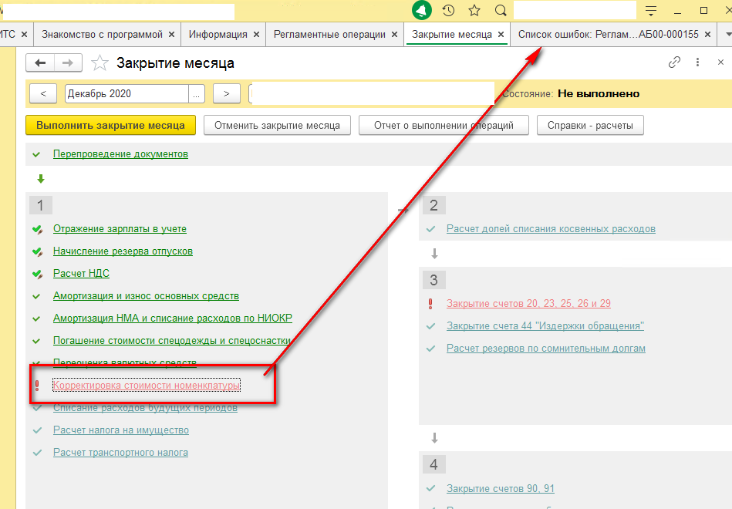Click Отменить закрытие месяца button
The height and width of the screenshot is (509, 732).
pyautogui.click(x=277, y=125)
